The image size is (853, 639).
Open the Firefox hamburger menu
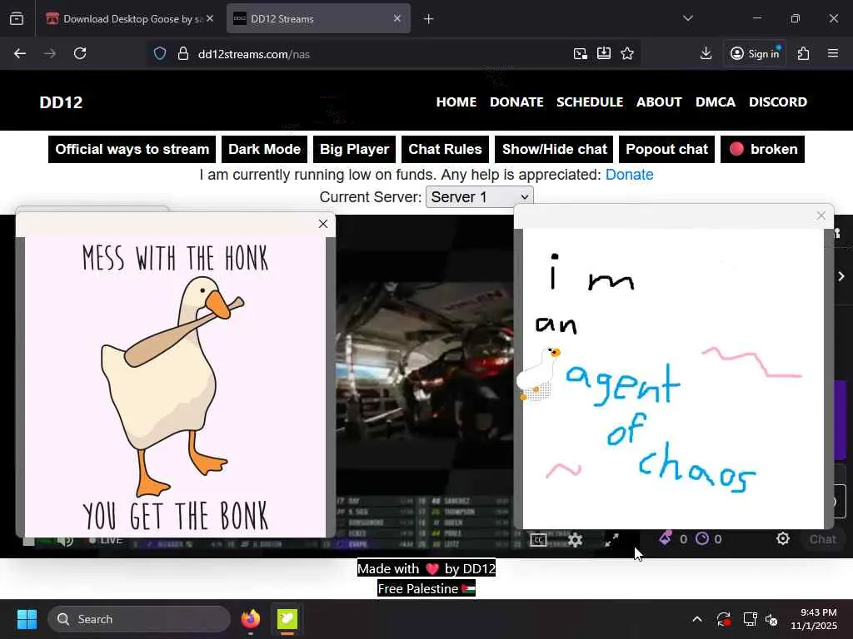point(833,53)
